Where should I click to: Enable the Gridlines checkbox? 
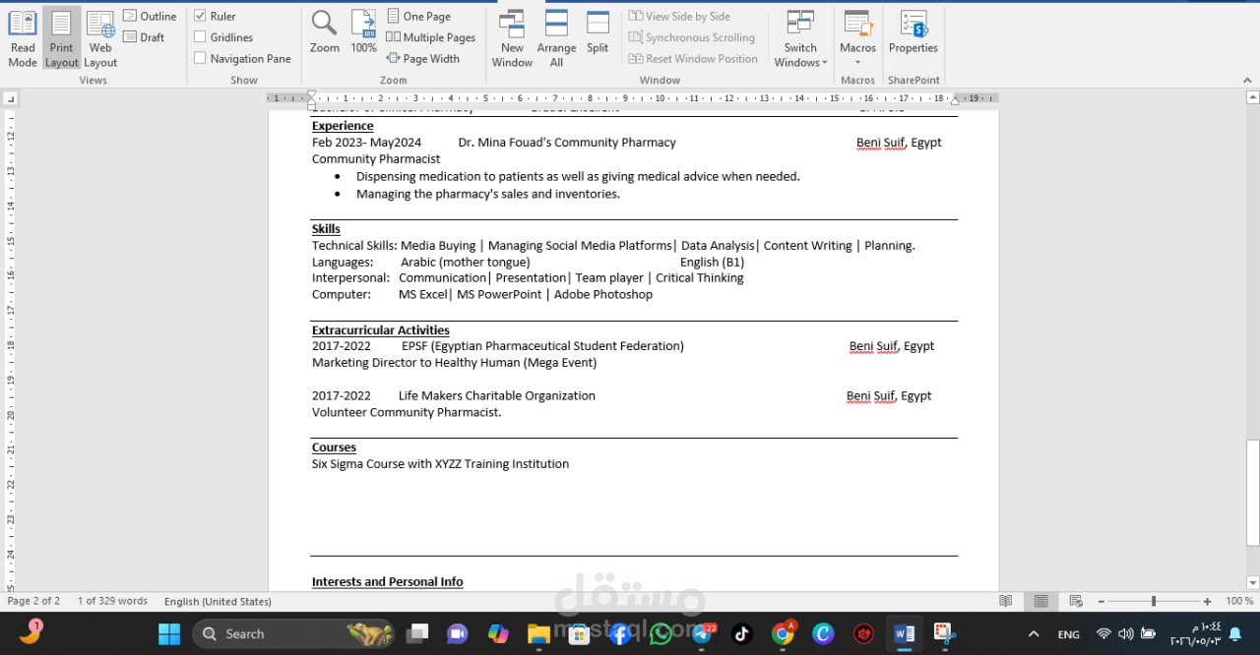click(200, 37)
